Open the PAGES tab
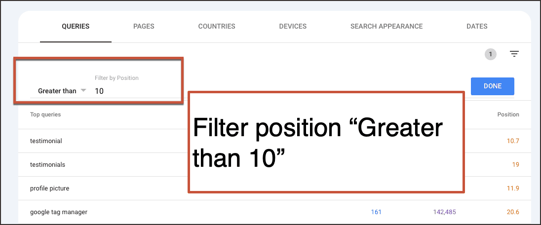The width and height of the screenshot is (541, 225). 144,26
